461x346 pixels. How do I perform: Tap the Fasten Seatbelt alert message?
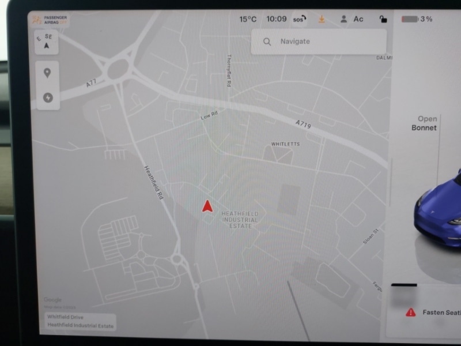click(x=441, y=312)
